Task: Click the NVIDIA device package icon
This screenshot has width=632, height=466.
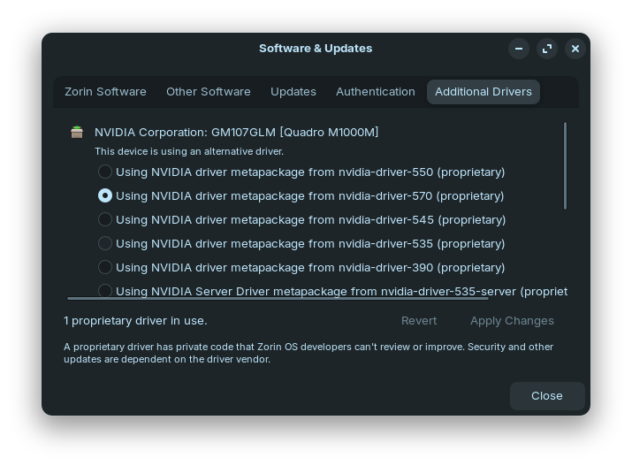Action: (x=77, y=132)
